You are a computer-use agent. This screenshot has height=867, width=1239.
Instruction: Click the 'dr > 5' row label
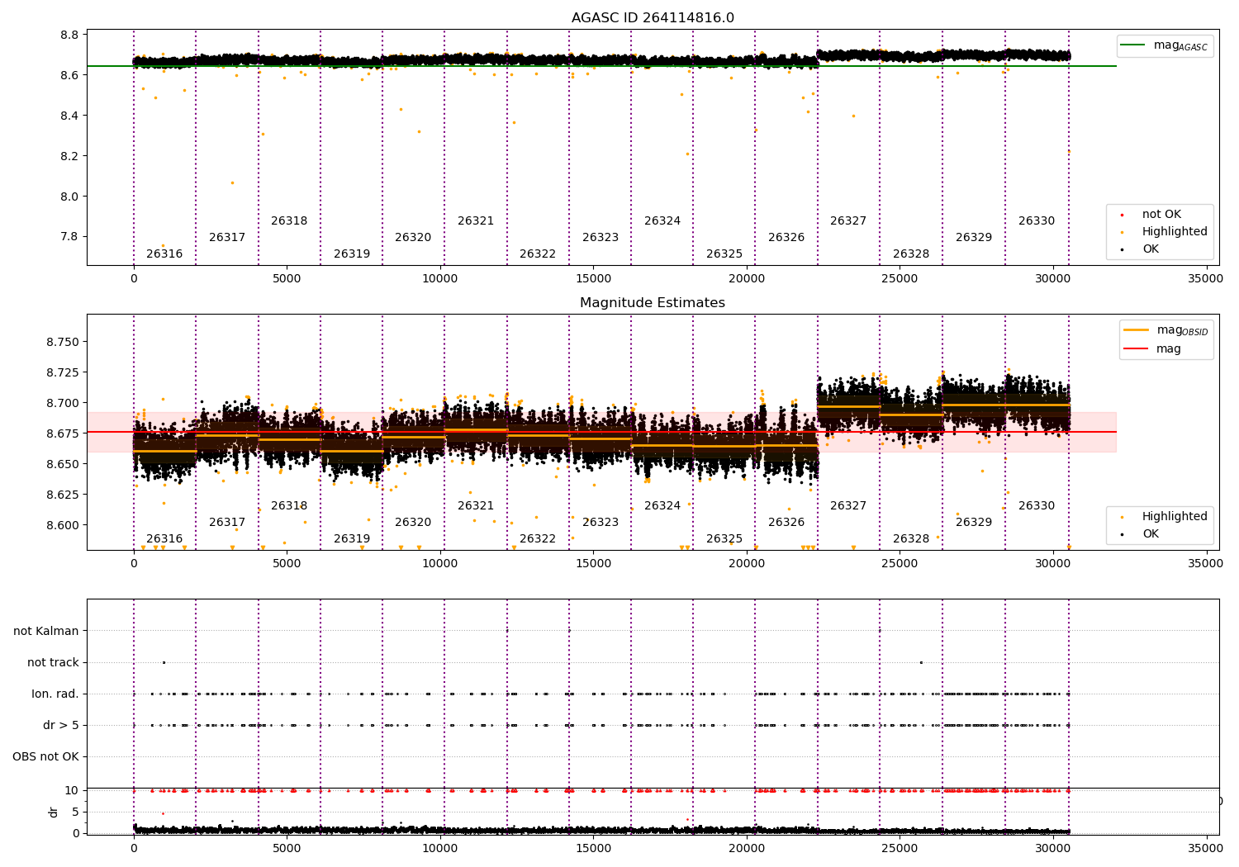click(61, 726)
